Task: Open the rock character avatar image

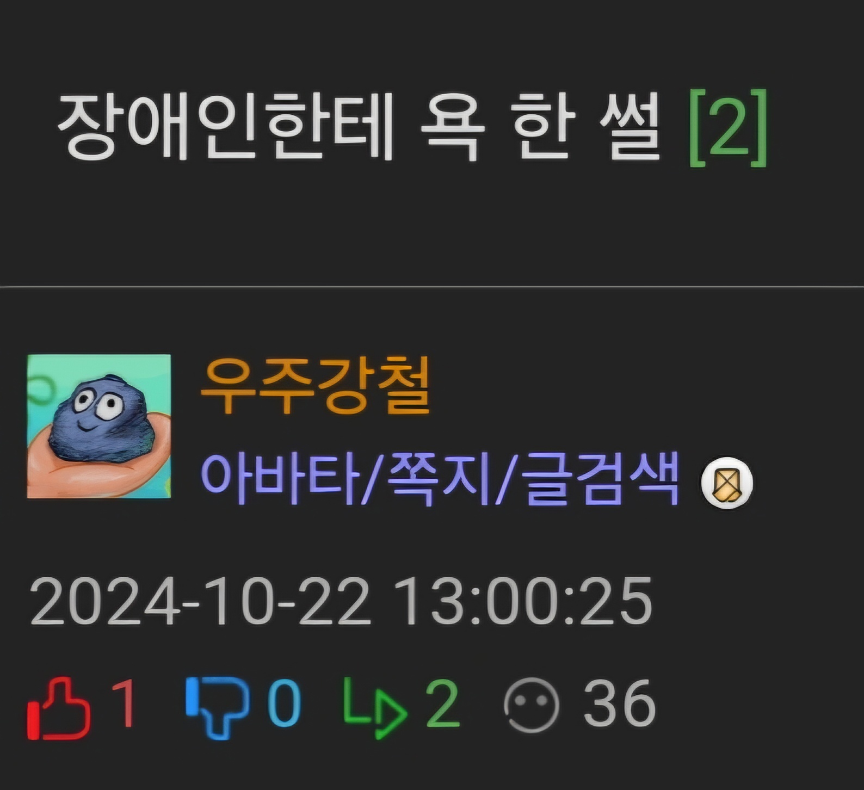Action: [x=99, y=426]
